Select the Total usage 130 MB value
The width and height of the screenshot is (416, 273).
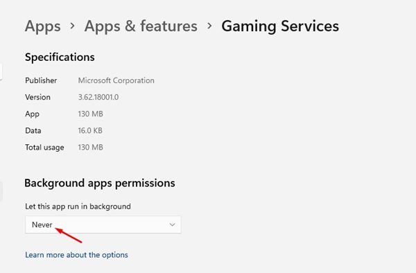tap(90, 147)
